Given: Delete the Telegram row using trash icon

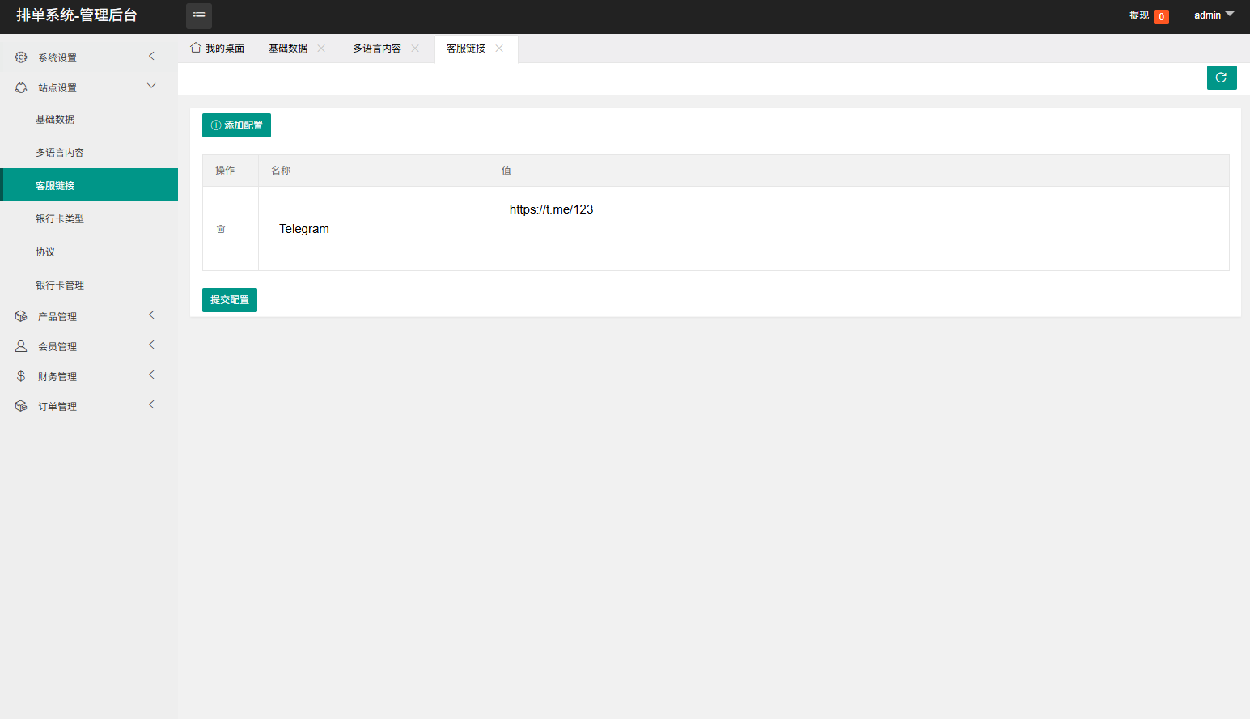Looking at the screenshot, I should click(221, 229).
